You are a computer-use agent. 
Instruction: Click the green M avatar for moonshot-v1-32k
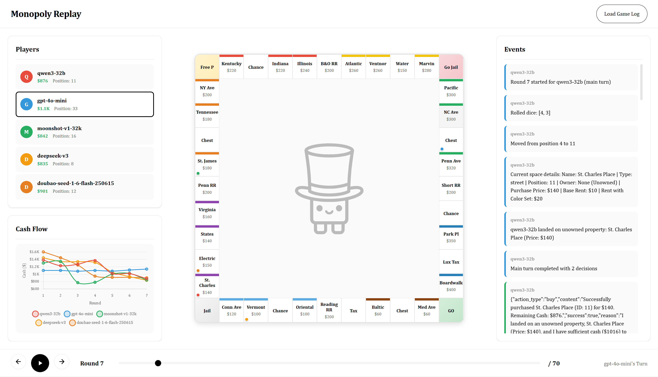point(26,132)
